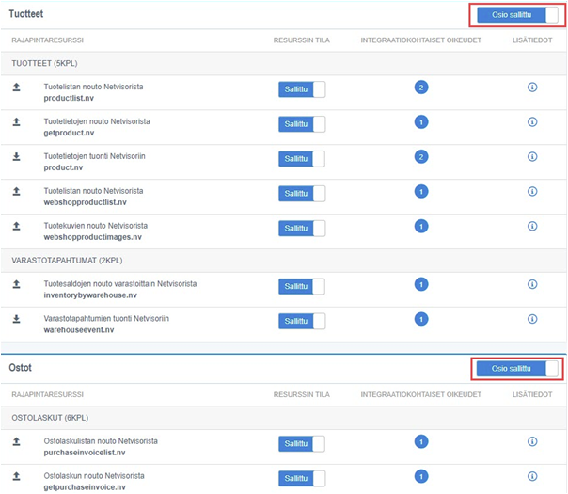Click download icon beside warehouseevent.nv
The height and width of the screenshot is (494, 568).
[x=16, y=320]
